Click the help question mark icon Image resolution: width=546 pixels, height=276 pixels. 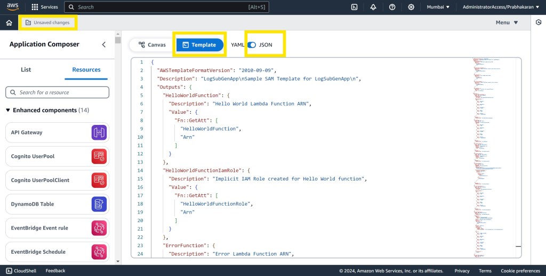[392, 7]
